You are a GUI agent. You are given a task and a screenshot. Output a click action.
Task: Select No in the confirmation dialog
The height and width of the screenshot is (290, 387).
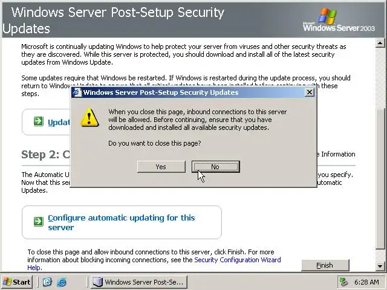pyautogui.click(x=215, y=167)
